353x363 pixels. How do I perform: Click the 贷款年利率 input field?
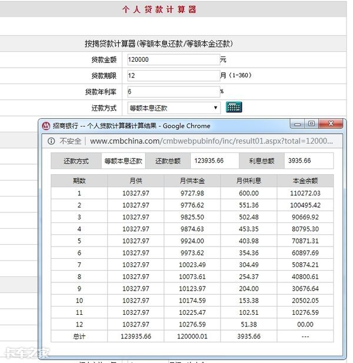[174, 92]
